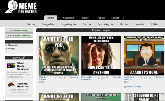This screenshot has height=101, width=165.
Task: Click Generate under First world Problems II
Action: pos(117,77)
